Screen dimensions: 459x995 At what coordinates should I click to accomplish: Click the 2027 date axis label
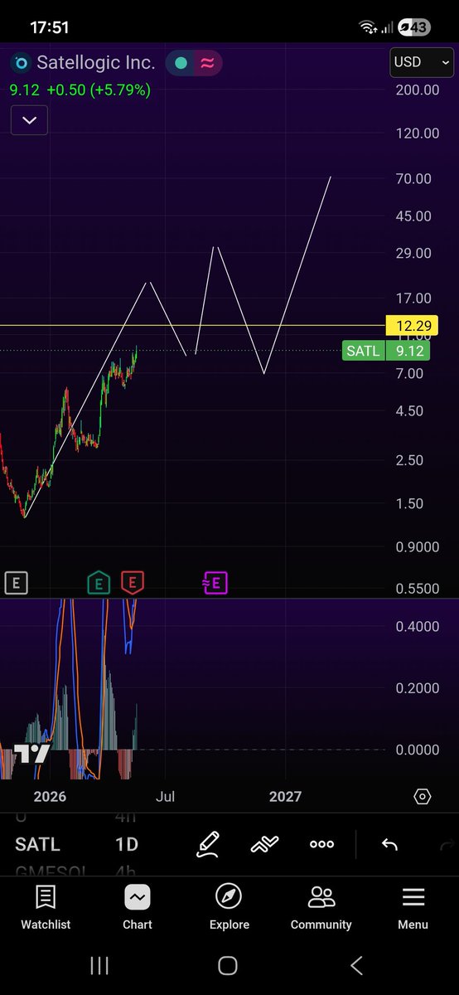point(285,797)
